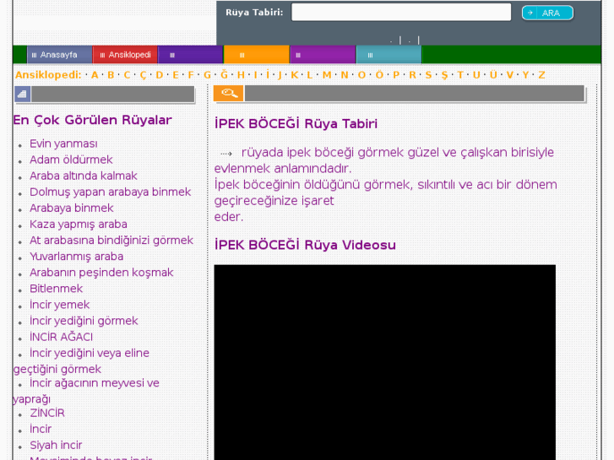
Task: Open Dolmuş yapan arabaya binmek link
Action: click(x=111, y=192)
